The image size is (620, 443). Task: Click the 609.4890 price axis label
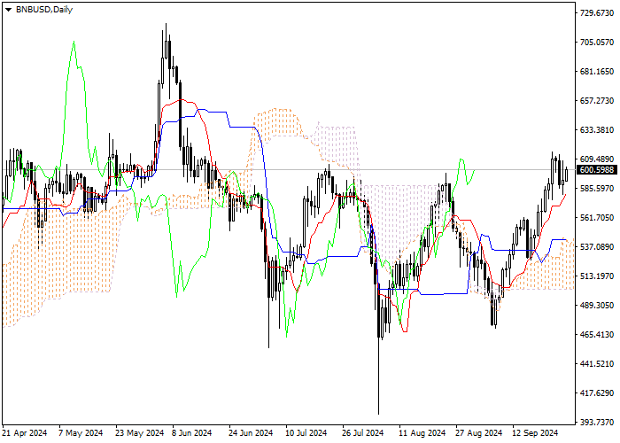(x=597, y=159)
